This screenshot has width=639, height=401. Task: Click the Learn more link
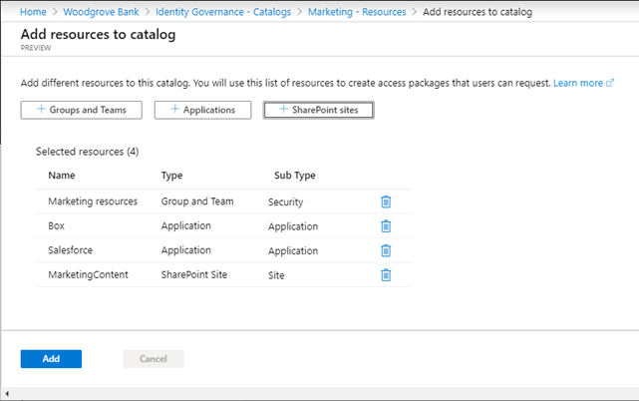click(x=583, y=83)
